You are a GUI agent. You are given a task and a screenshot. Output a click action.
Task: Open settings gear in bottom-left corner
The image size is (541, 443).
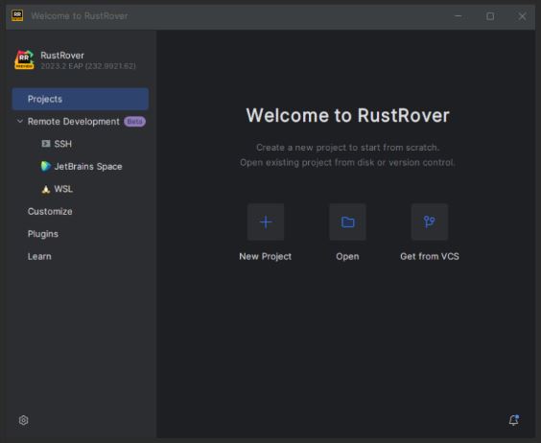pos(23,420)
